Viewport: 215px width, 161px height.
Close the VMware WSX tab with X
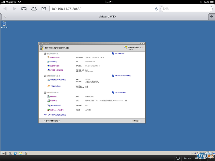point(5,17)
